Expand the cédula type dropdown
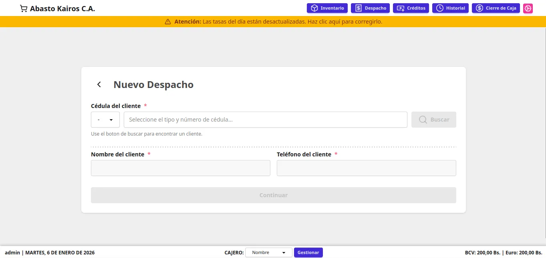 [105, 120]
